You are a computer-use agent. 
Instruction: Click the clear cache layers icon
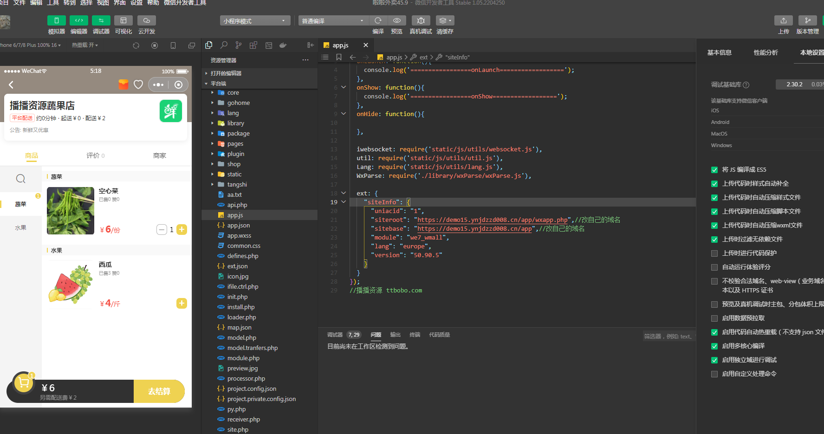pos(445,20)
